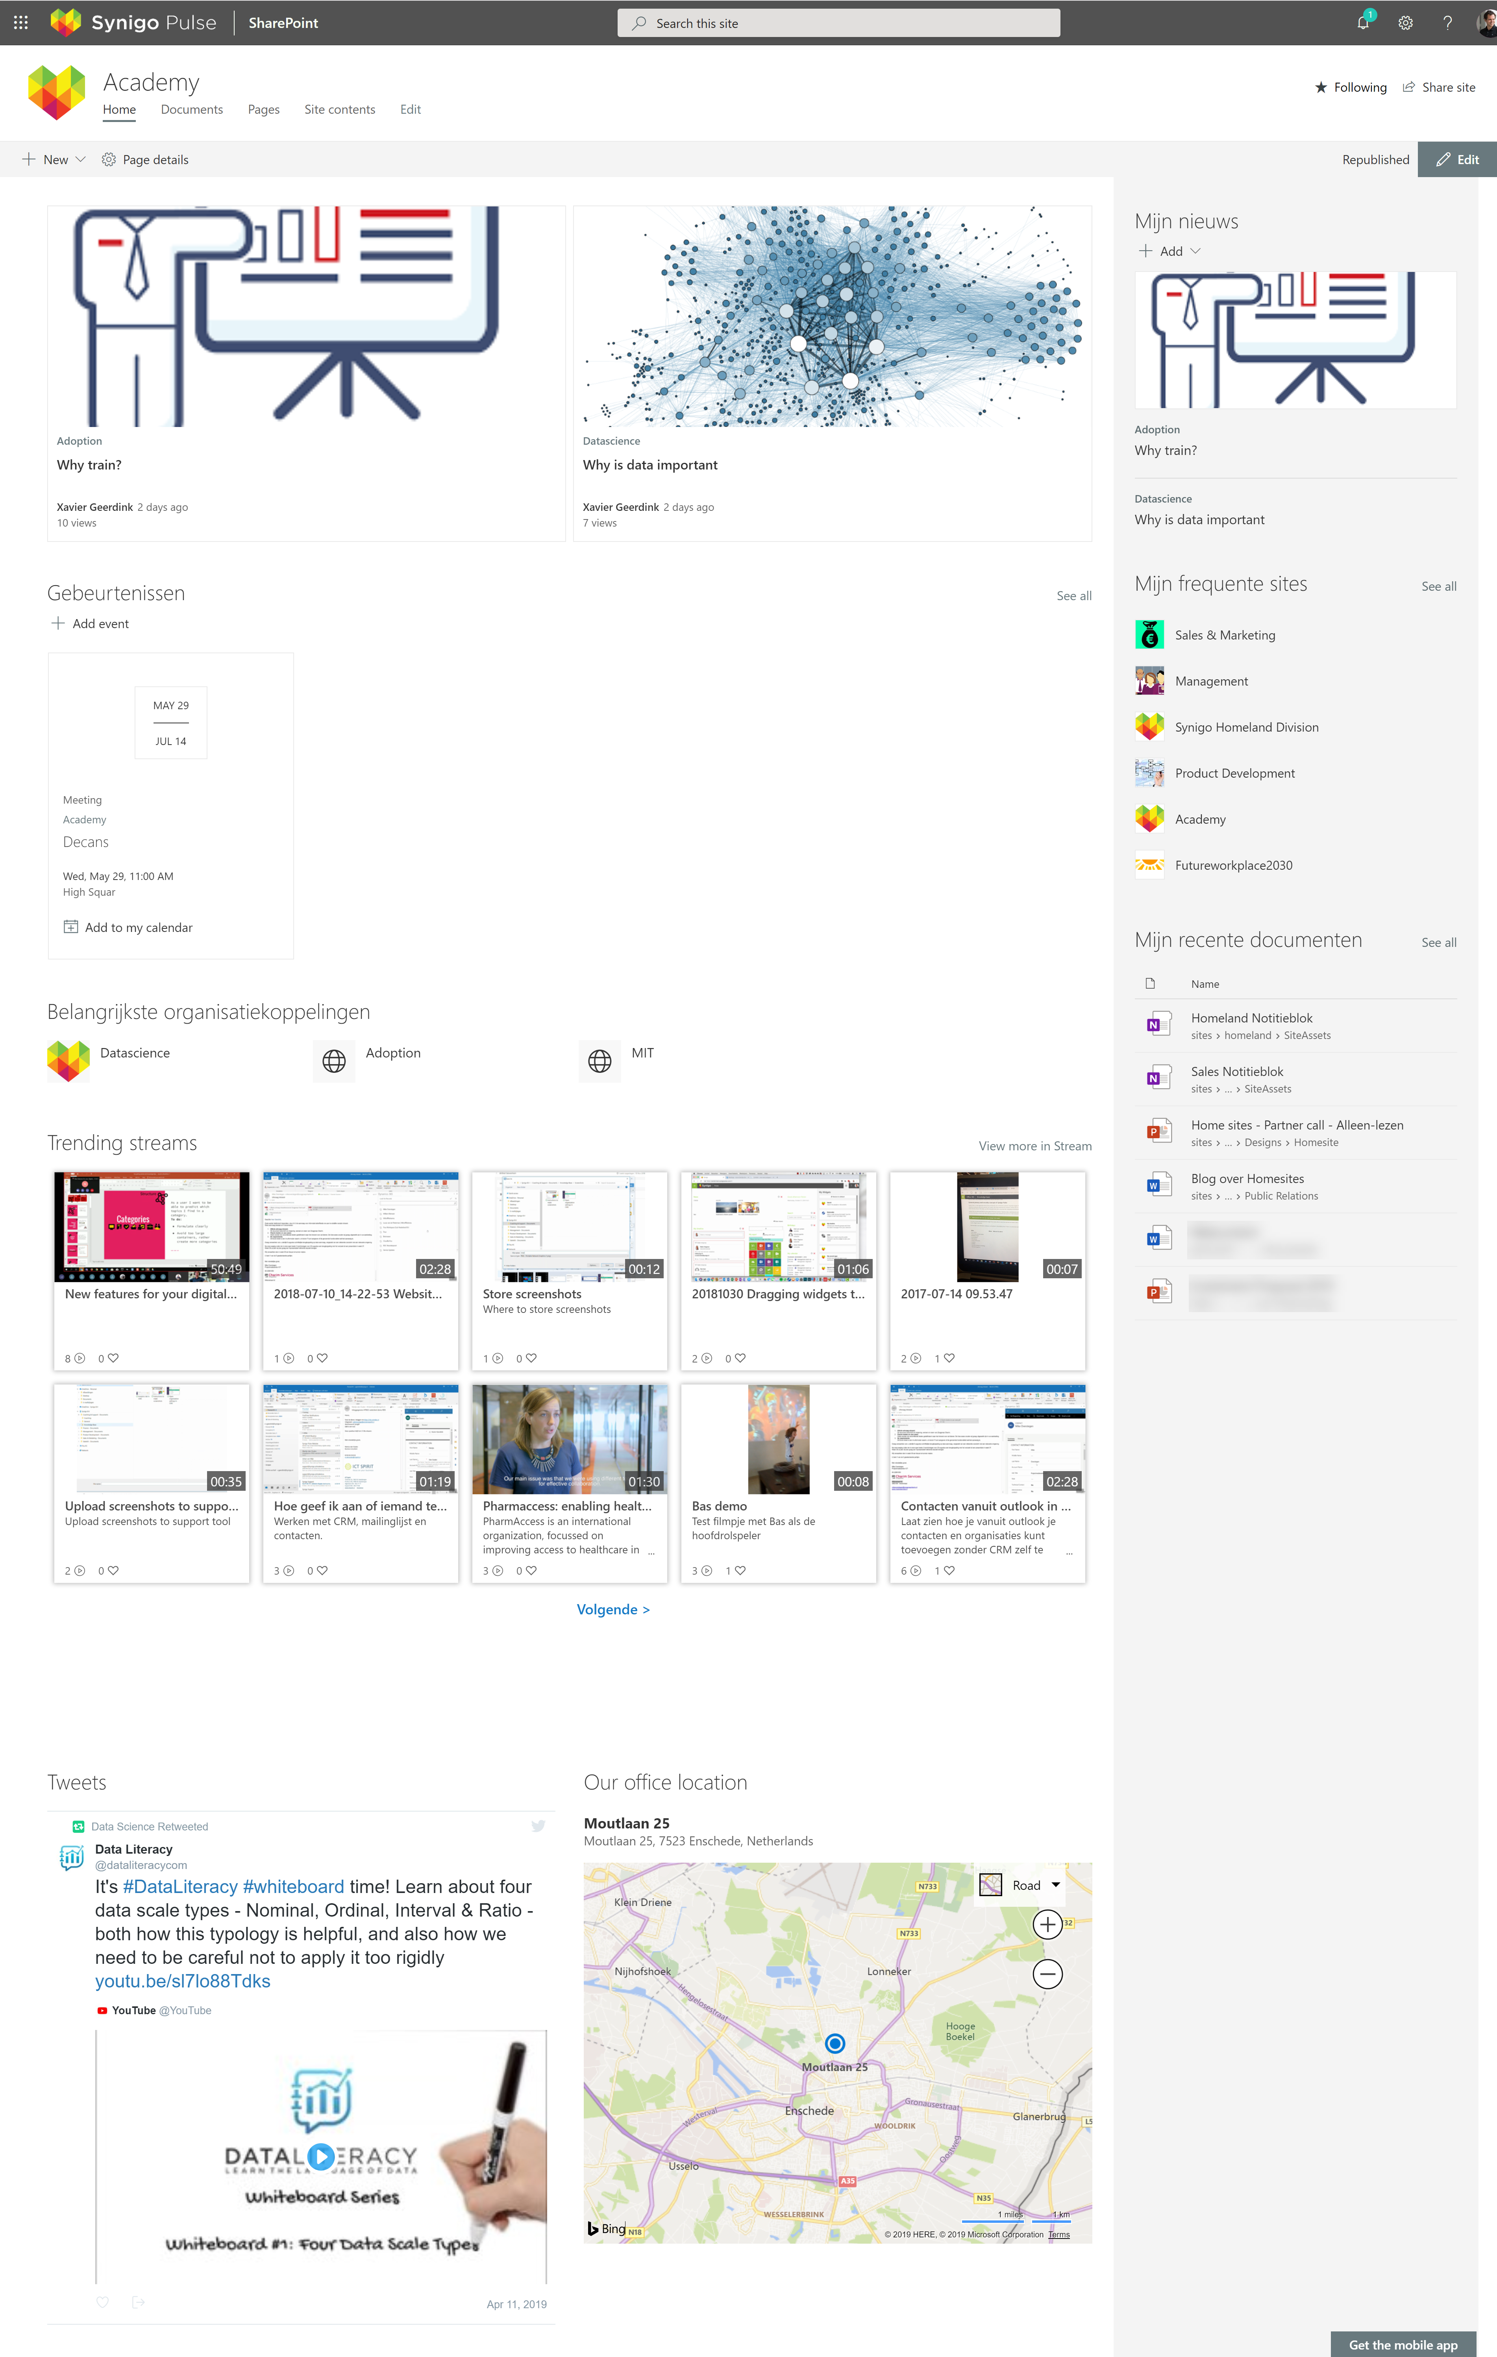The width and height of the screenshot is (1497, 2357).
Task: Open the Decans event card
Action: (170, 806)
